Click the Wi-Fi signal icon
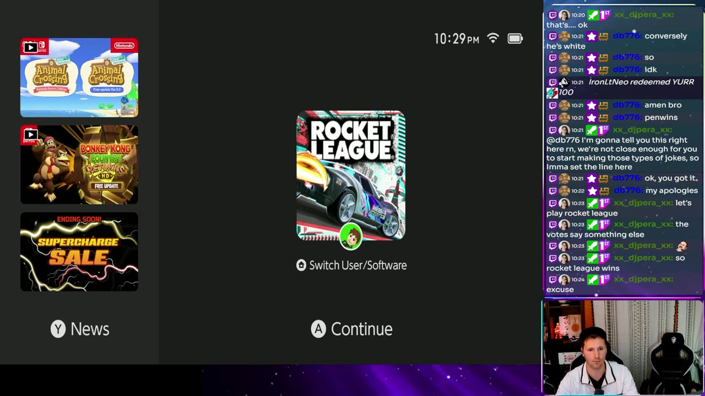 tap(493, 38)
